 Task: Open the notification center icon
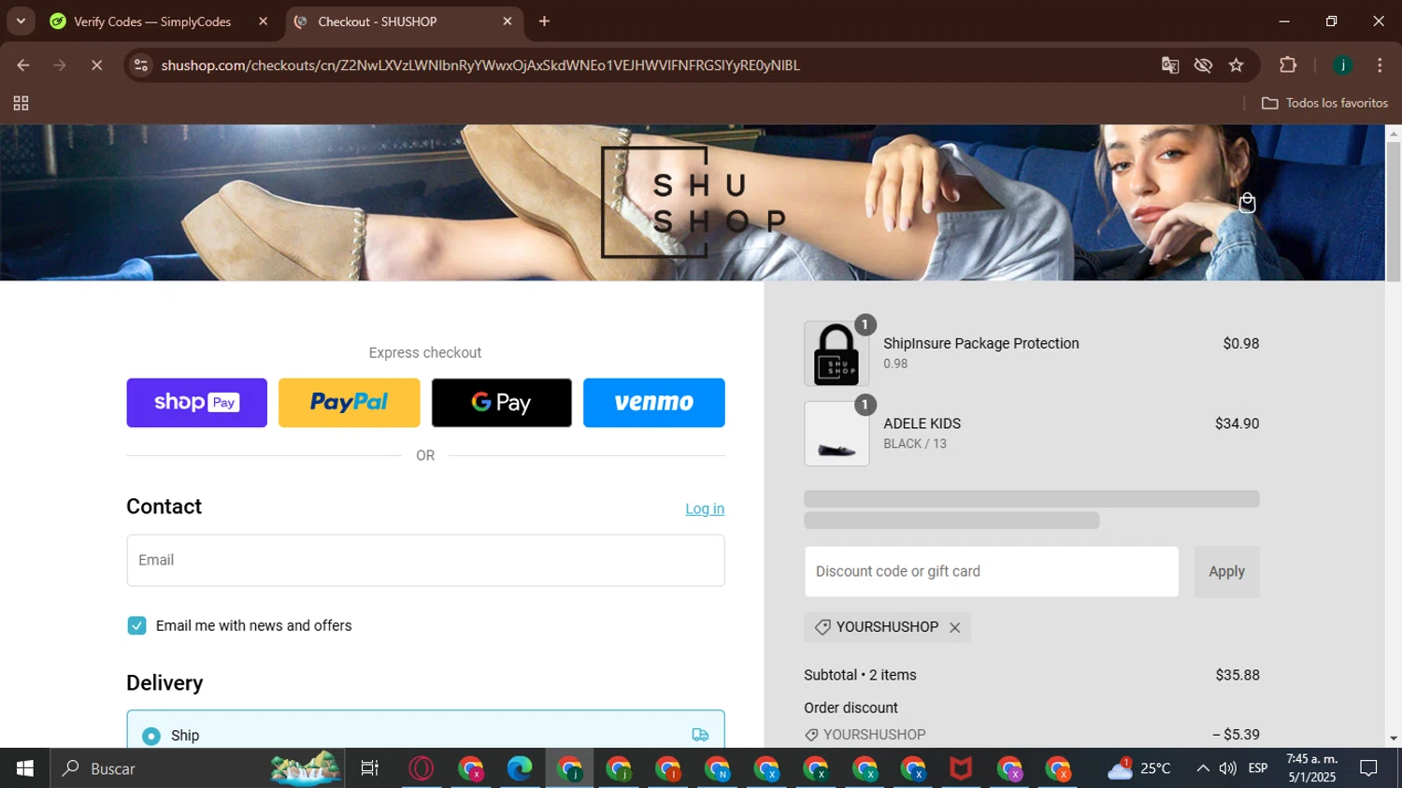click(1368, 768)
